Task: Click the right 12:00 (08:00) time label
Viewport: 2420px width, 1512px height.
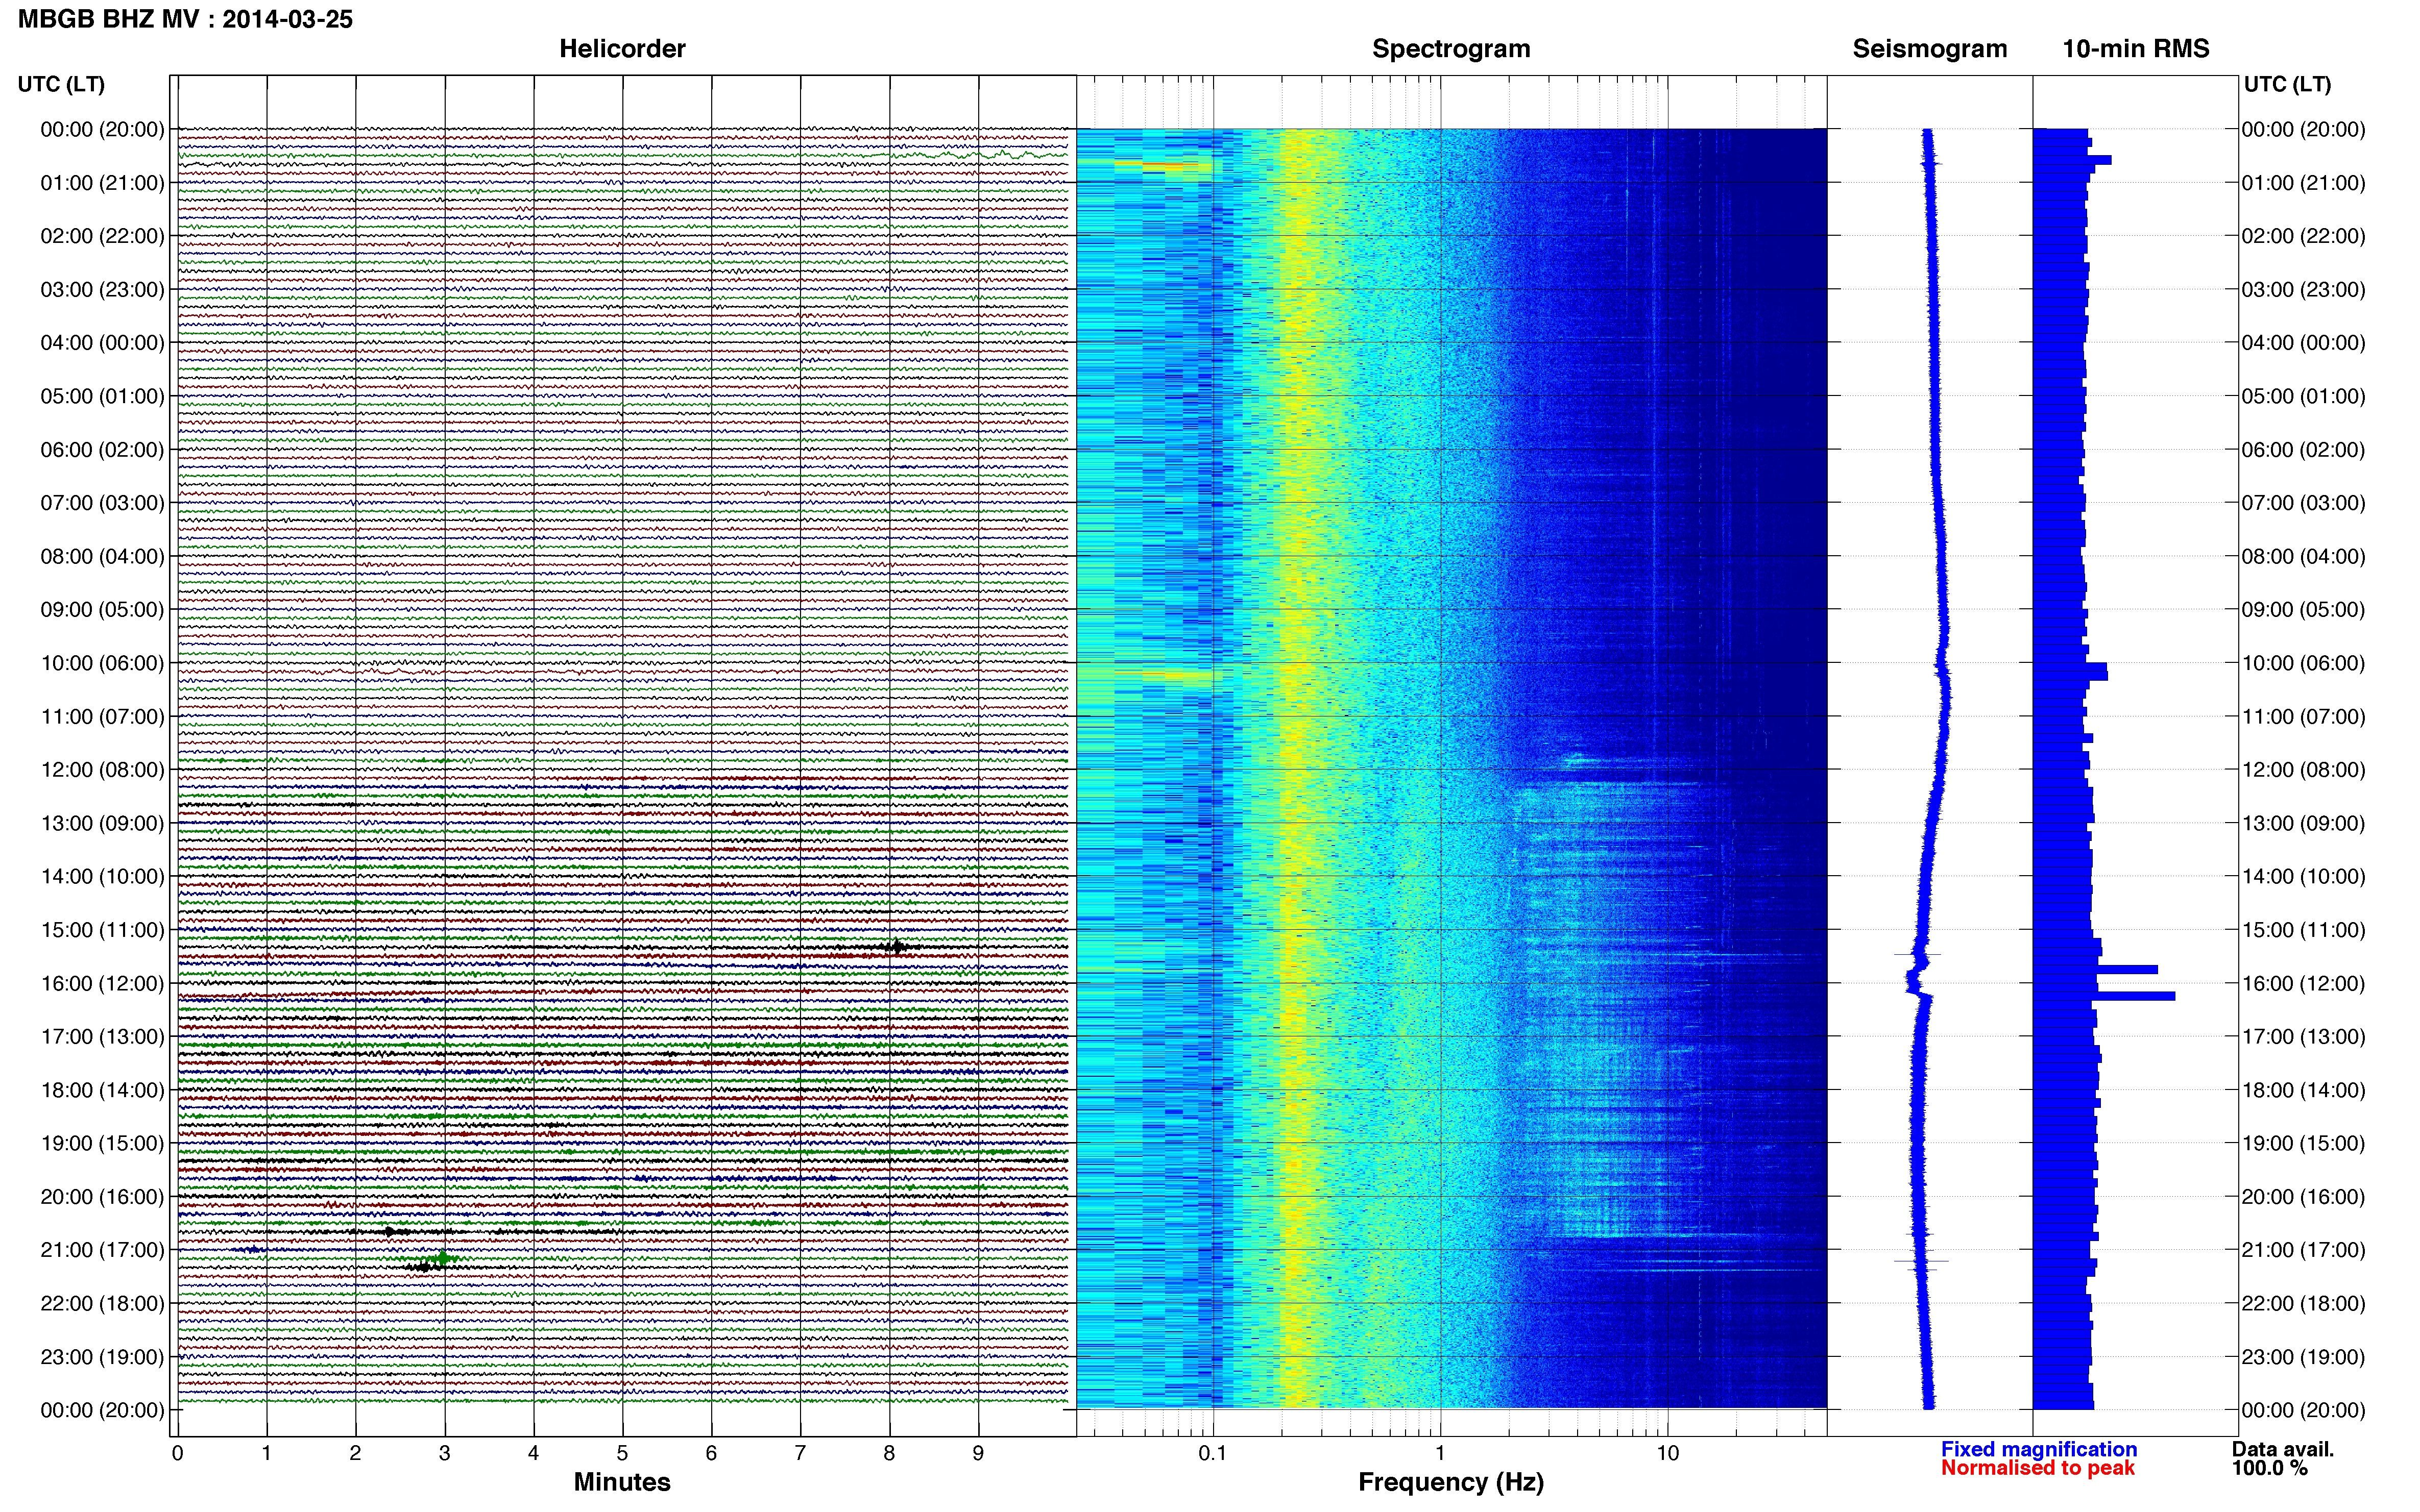Action: [x=2303, y=770]
